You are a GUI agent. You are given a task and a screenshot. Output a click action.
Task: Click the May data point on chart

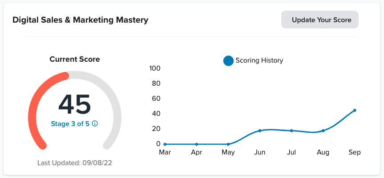[x=228, y=144]
